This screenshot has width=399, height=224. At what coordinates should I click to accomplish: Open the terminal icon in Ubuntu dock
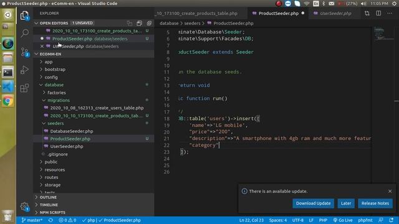[x=8, y=72]
